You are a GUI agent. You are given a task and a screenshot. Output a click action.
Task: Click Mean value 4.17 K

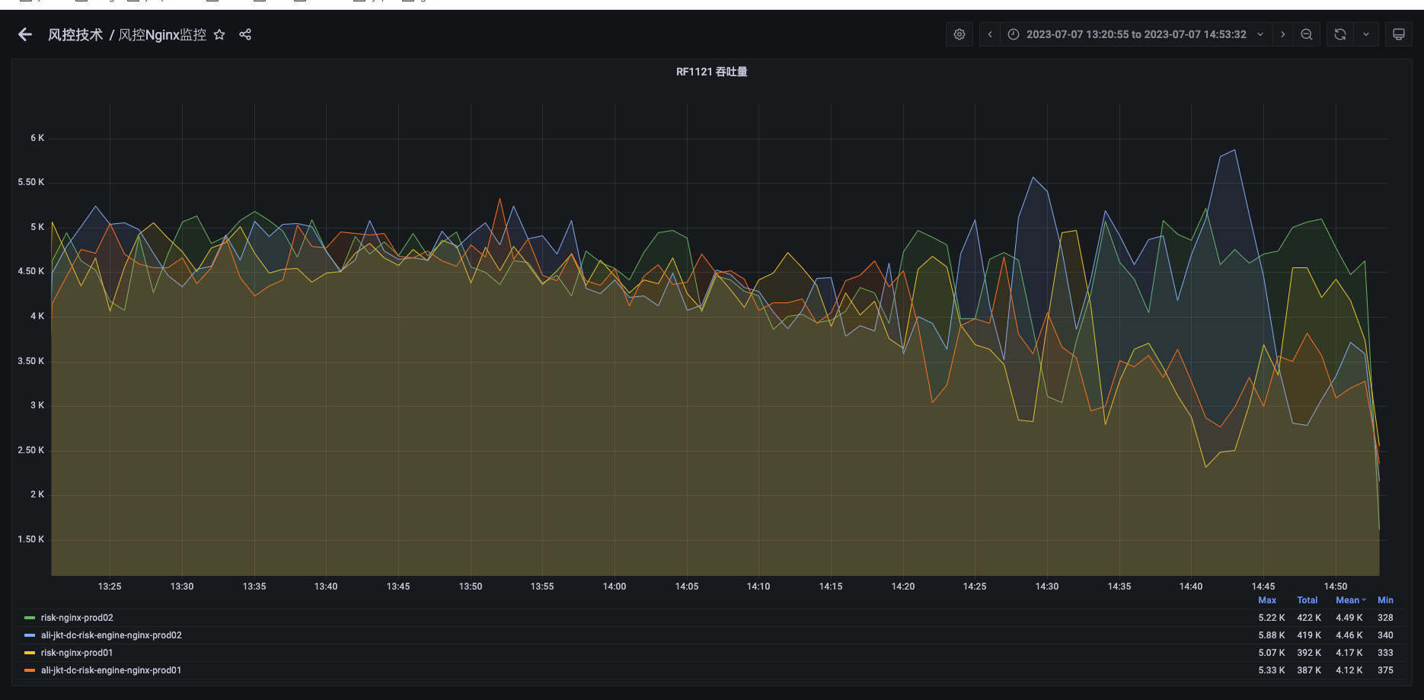pos(1349,653)
